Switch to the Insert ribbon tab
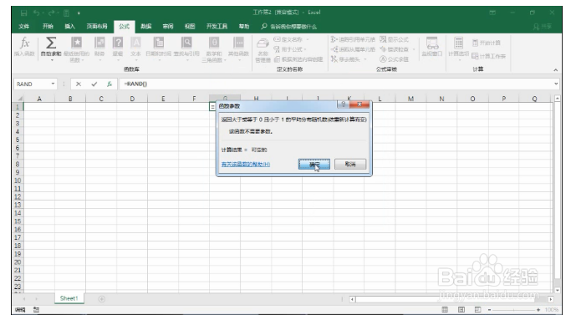Viewport: 571px width, 315px height. (69, 26)
